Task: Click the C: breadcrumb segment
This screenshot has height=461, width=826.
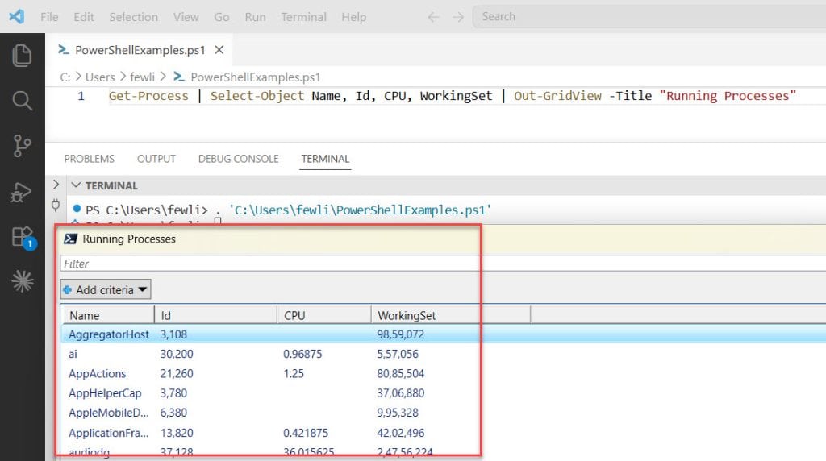Action: 65,77
